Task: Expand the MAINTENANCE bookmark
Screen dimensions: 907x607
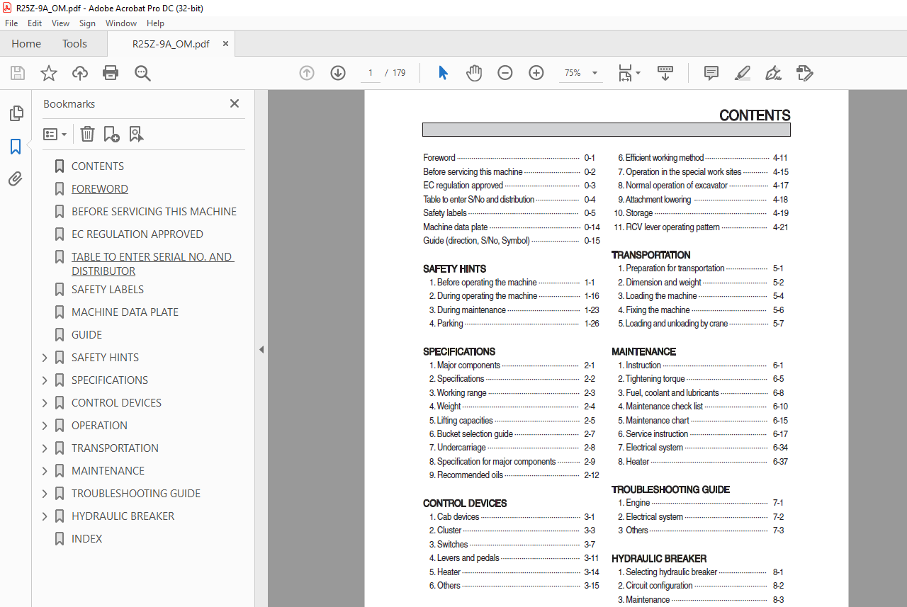Action: [x=45, y=471]
